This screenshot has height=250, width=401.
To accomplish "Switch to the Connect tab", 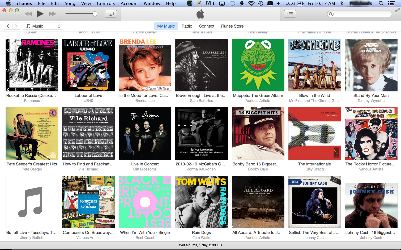I will [207, 26].
